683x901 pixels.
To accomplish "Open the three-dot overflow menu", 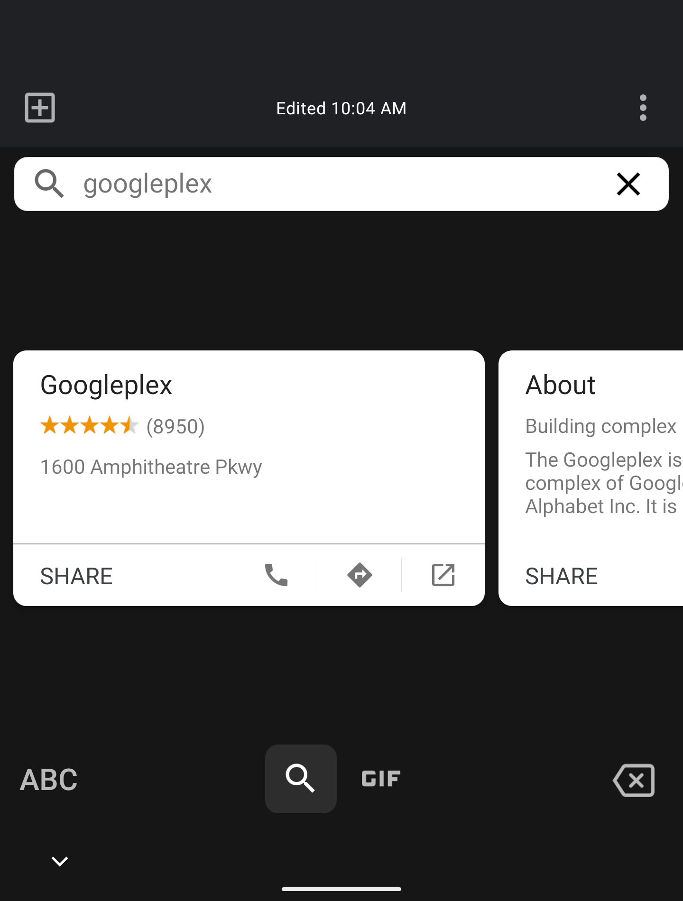I will [643, 108].
